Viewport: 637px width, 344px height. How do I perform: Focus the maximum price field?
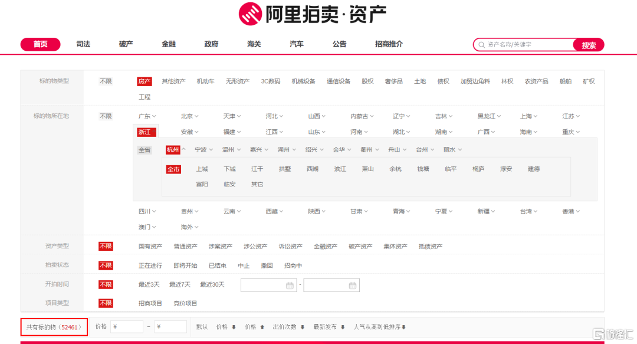pyautogui.click(x=170, y=326)
